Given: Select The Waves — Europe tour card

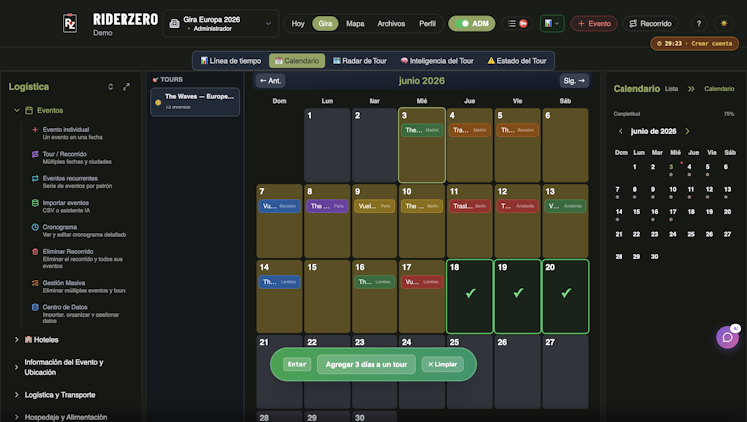Looking at the screenshot, I should [195, 102].
